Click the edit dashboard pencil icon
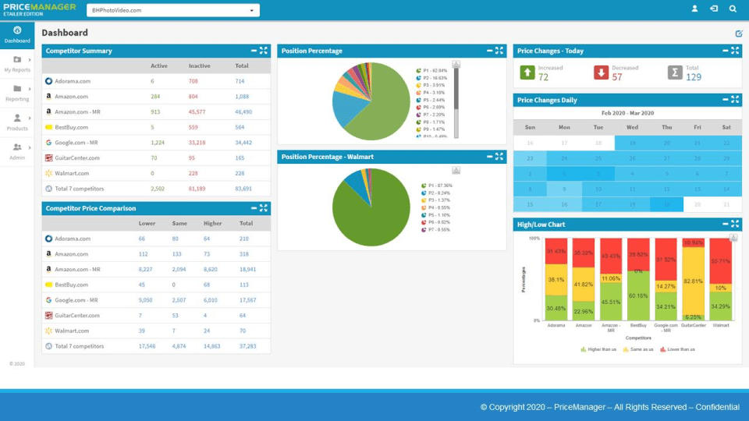The height and width of the screenshot is (421, 749). click(x=739, y=34)
